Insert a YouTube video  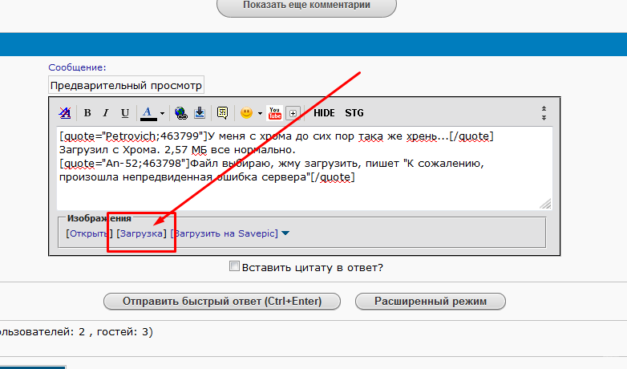click(x=275, y=113)
